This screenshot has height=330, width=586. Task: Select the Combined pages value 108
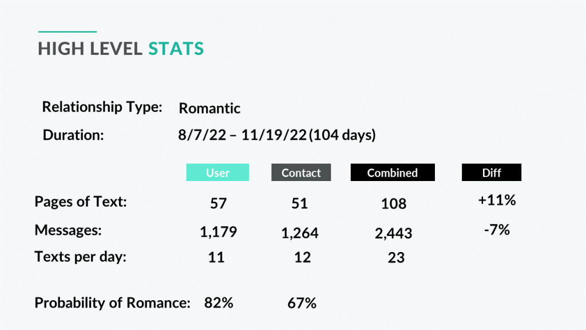(x=394, y=204)
